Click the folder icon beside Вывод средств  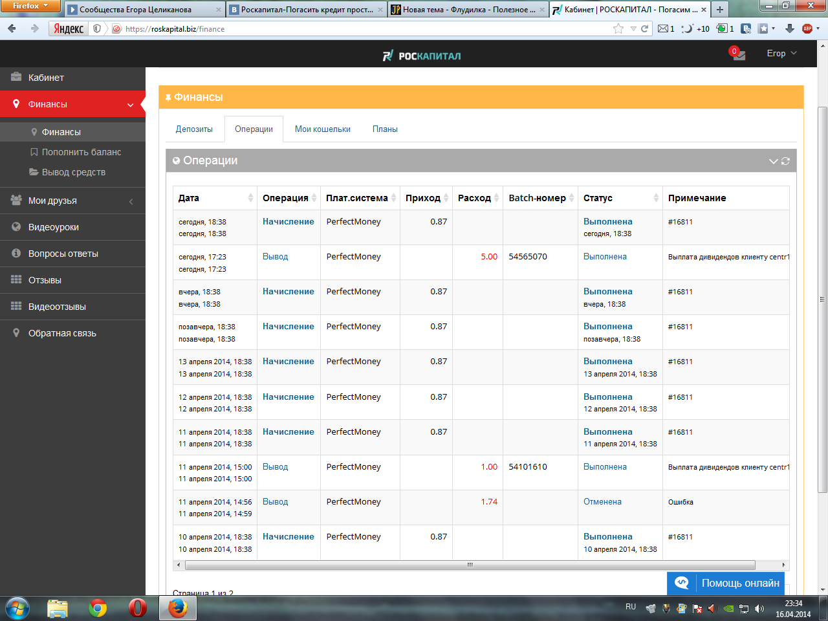pyautogui.click(x=34, y=172)
